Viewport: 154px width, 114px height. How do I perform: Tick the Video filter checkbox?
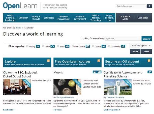click(x=58, y=46)
